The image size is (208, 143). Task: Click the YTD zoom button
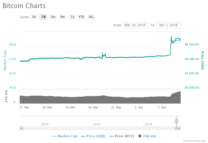pos(81,17)
